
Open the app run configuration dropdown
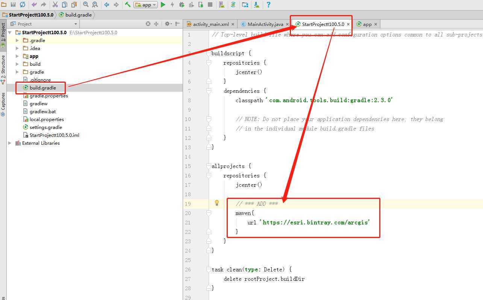coord(145,5)
